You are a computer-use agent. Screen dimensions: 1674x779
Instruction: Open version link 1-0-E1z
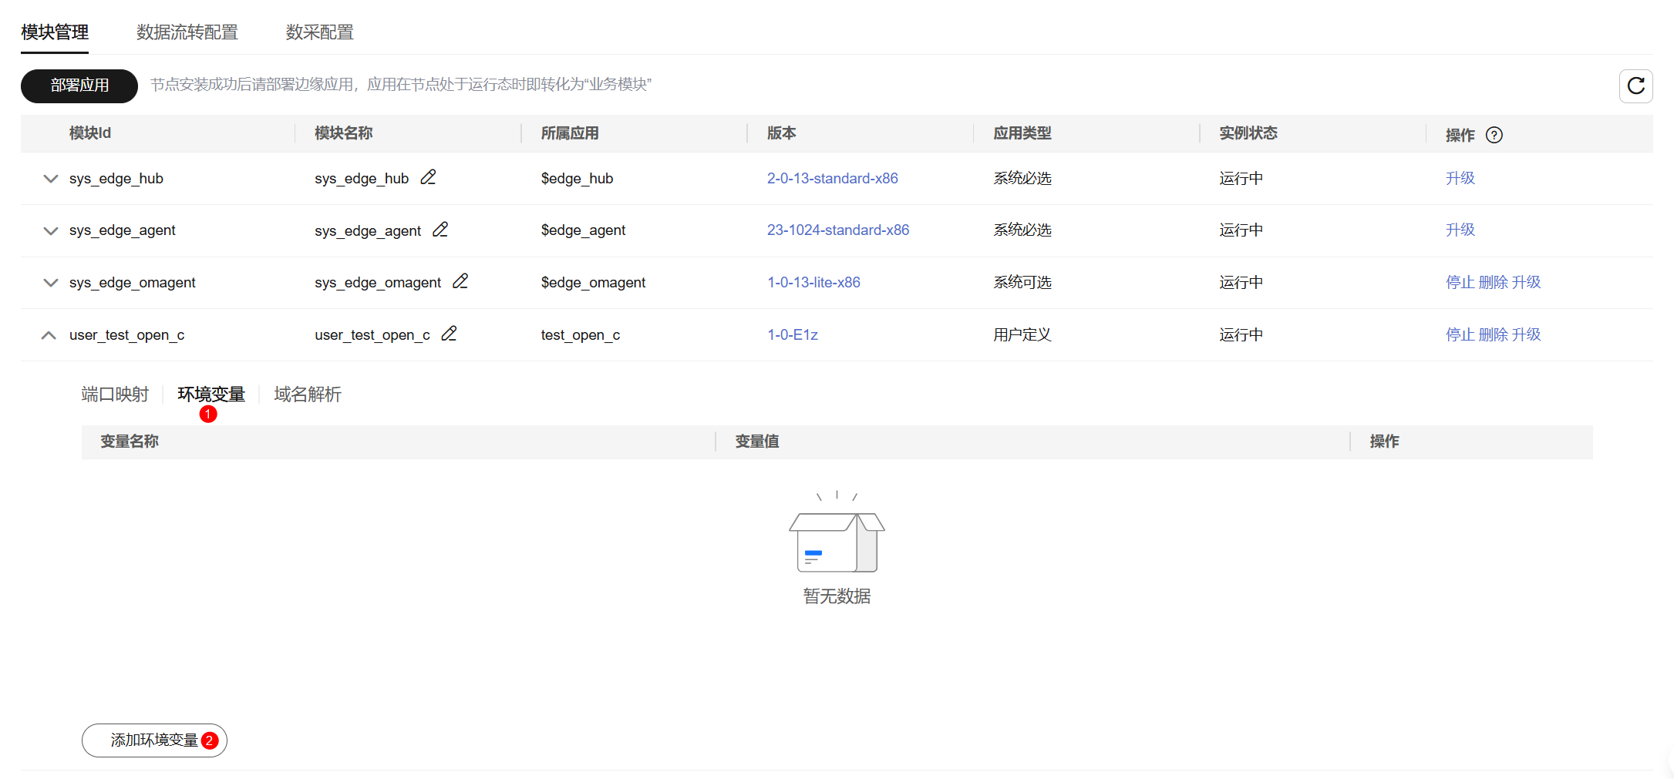(x=793, y=334)
